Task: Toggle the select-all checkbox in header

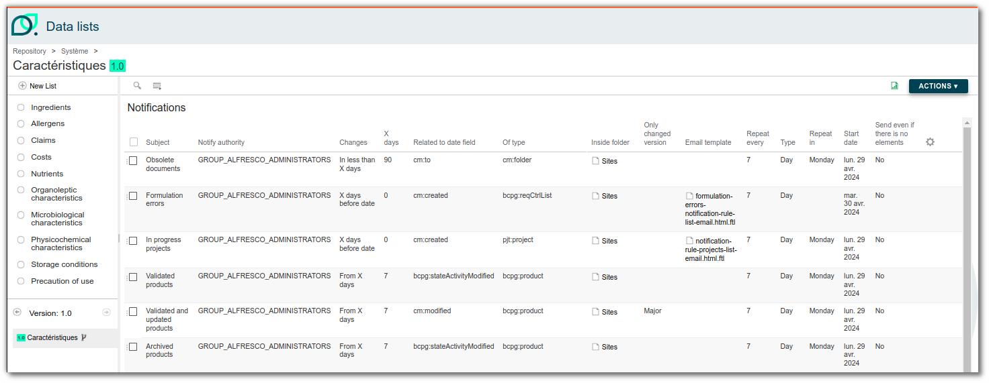Action: 134,142
